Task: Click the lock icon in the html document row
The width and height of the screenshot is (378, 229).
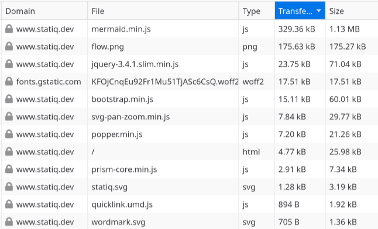Action: pyautogui.click(x=9, y=152)
